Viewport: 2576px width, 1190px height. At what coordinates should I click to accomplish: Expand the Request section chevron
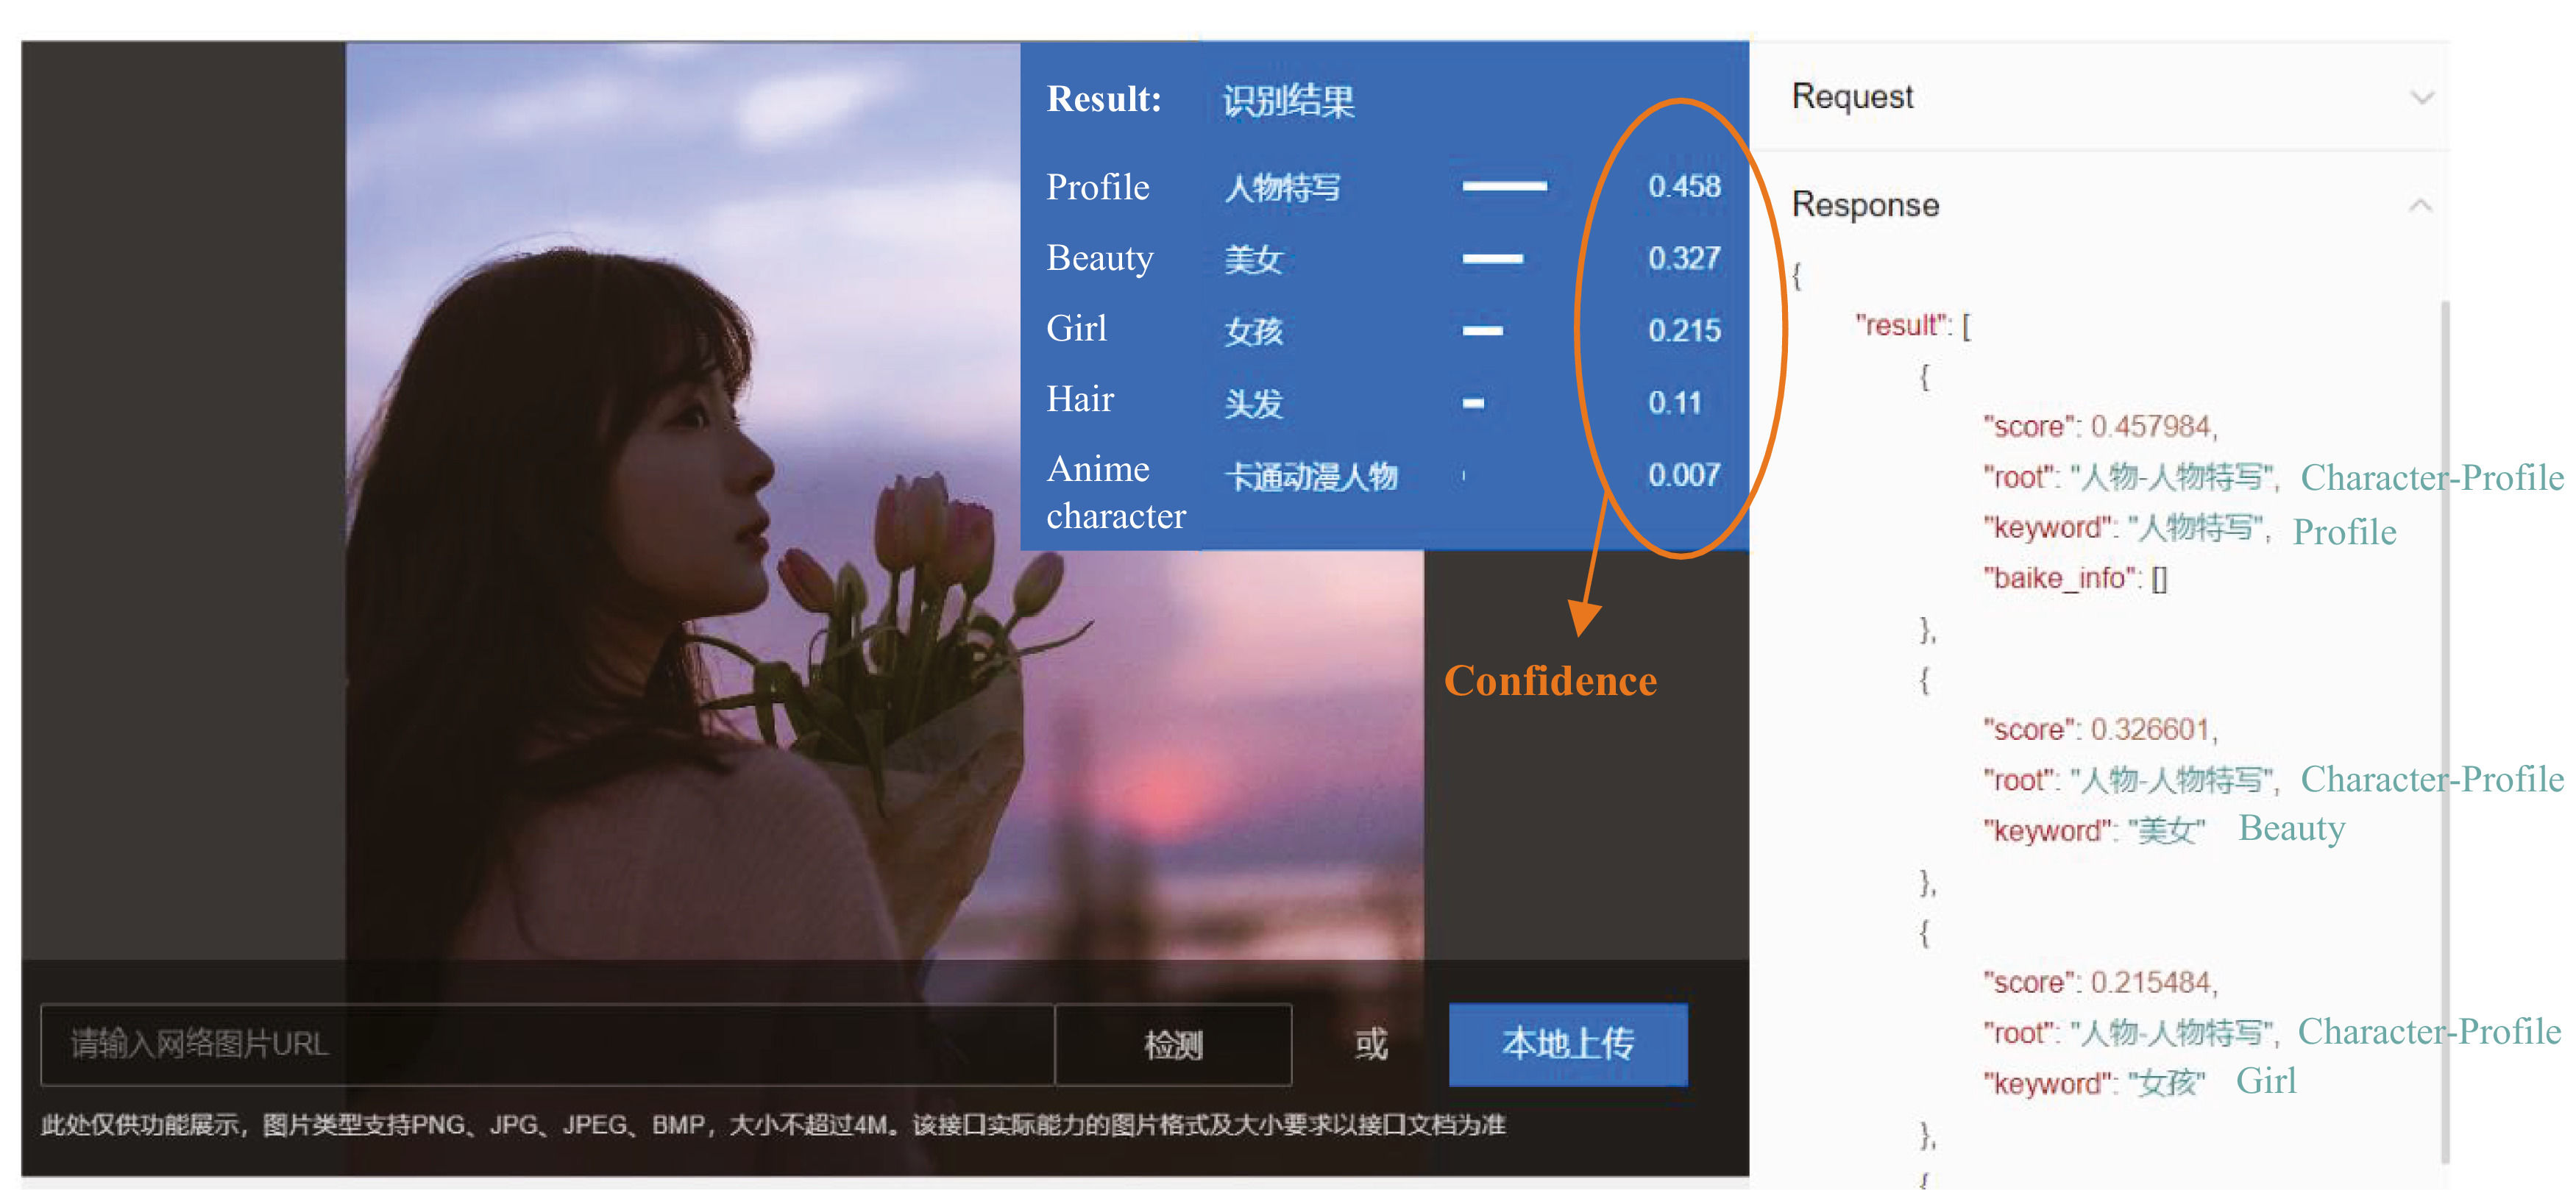[x=2421, y=98]
